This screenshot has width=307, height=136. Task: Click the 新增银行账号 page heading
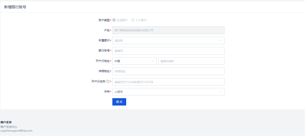(15, 7)
